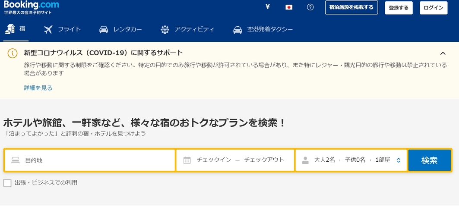
Task: Open the チェックイン date picker
Action: point(214,160)
